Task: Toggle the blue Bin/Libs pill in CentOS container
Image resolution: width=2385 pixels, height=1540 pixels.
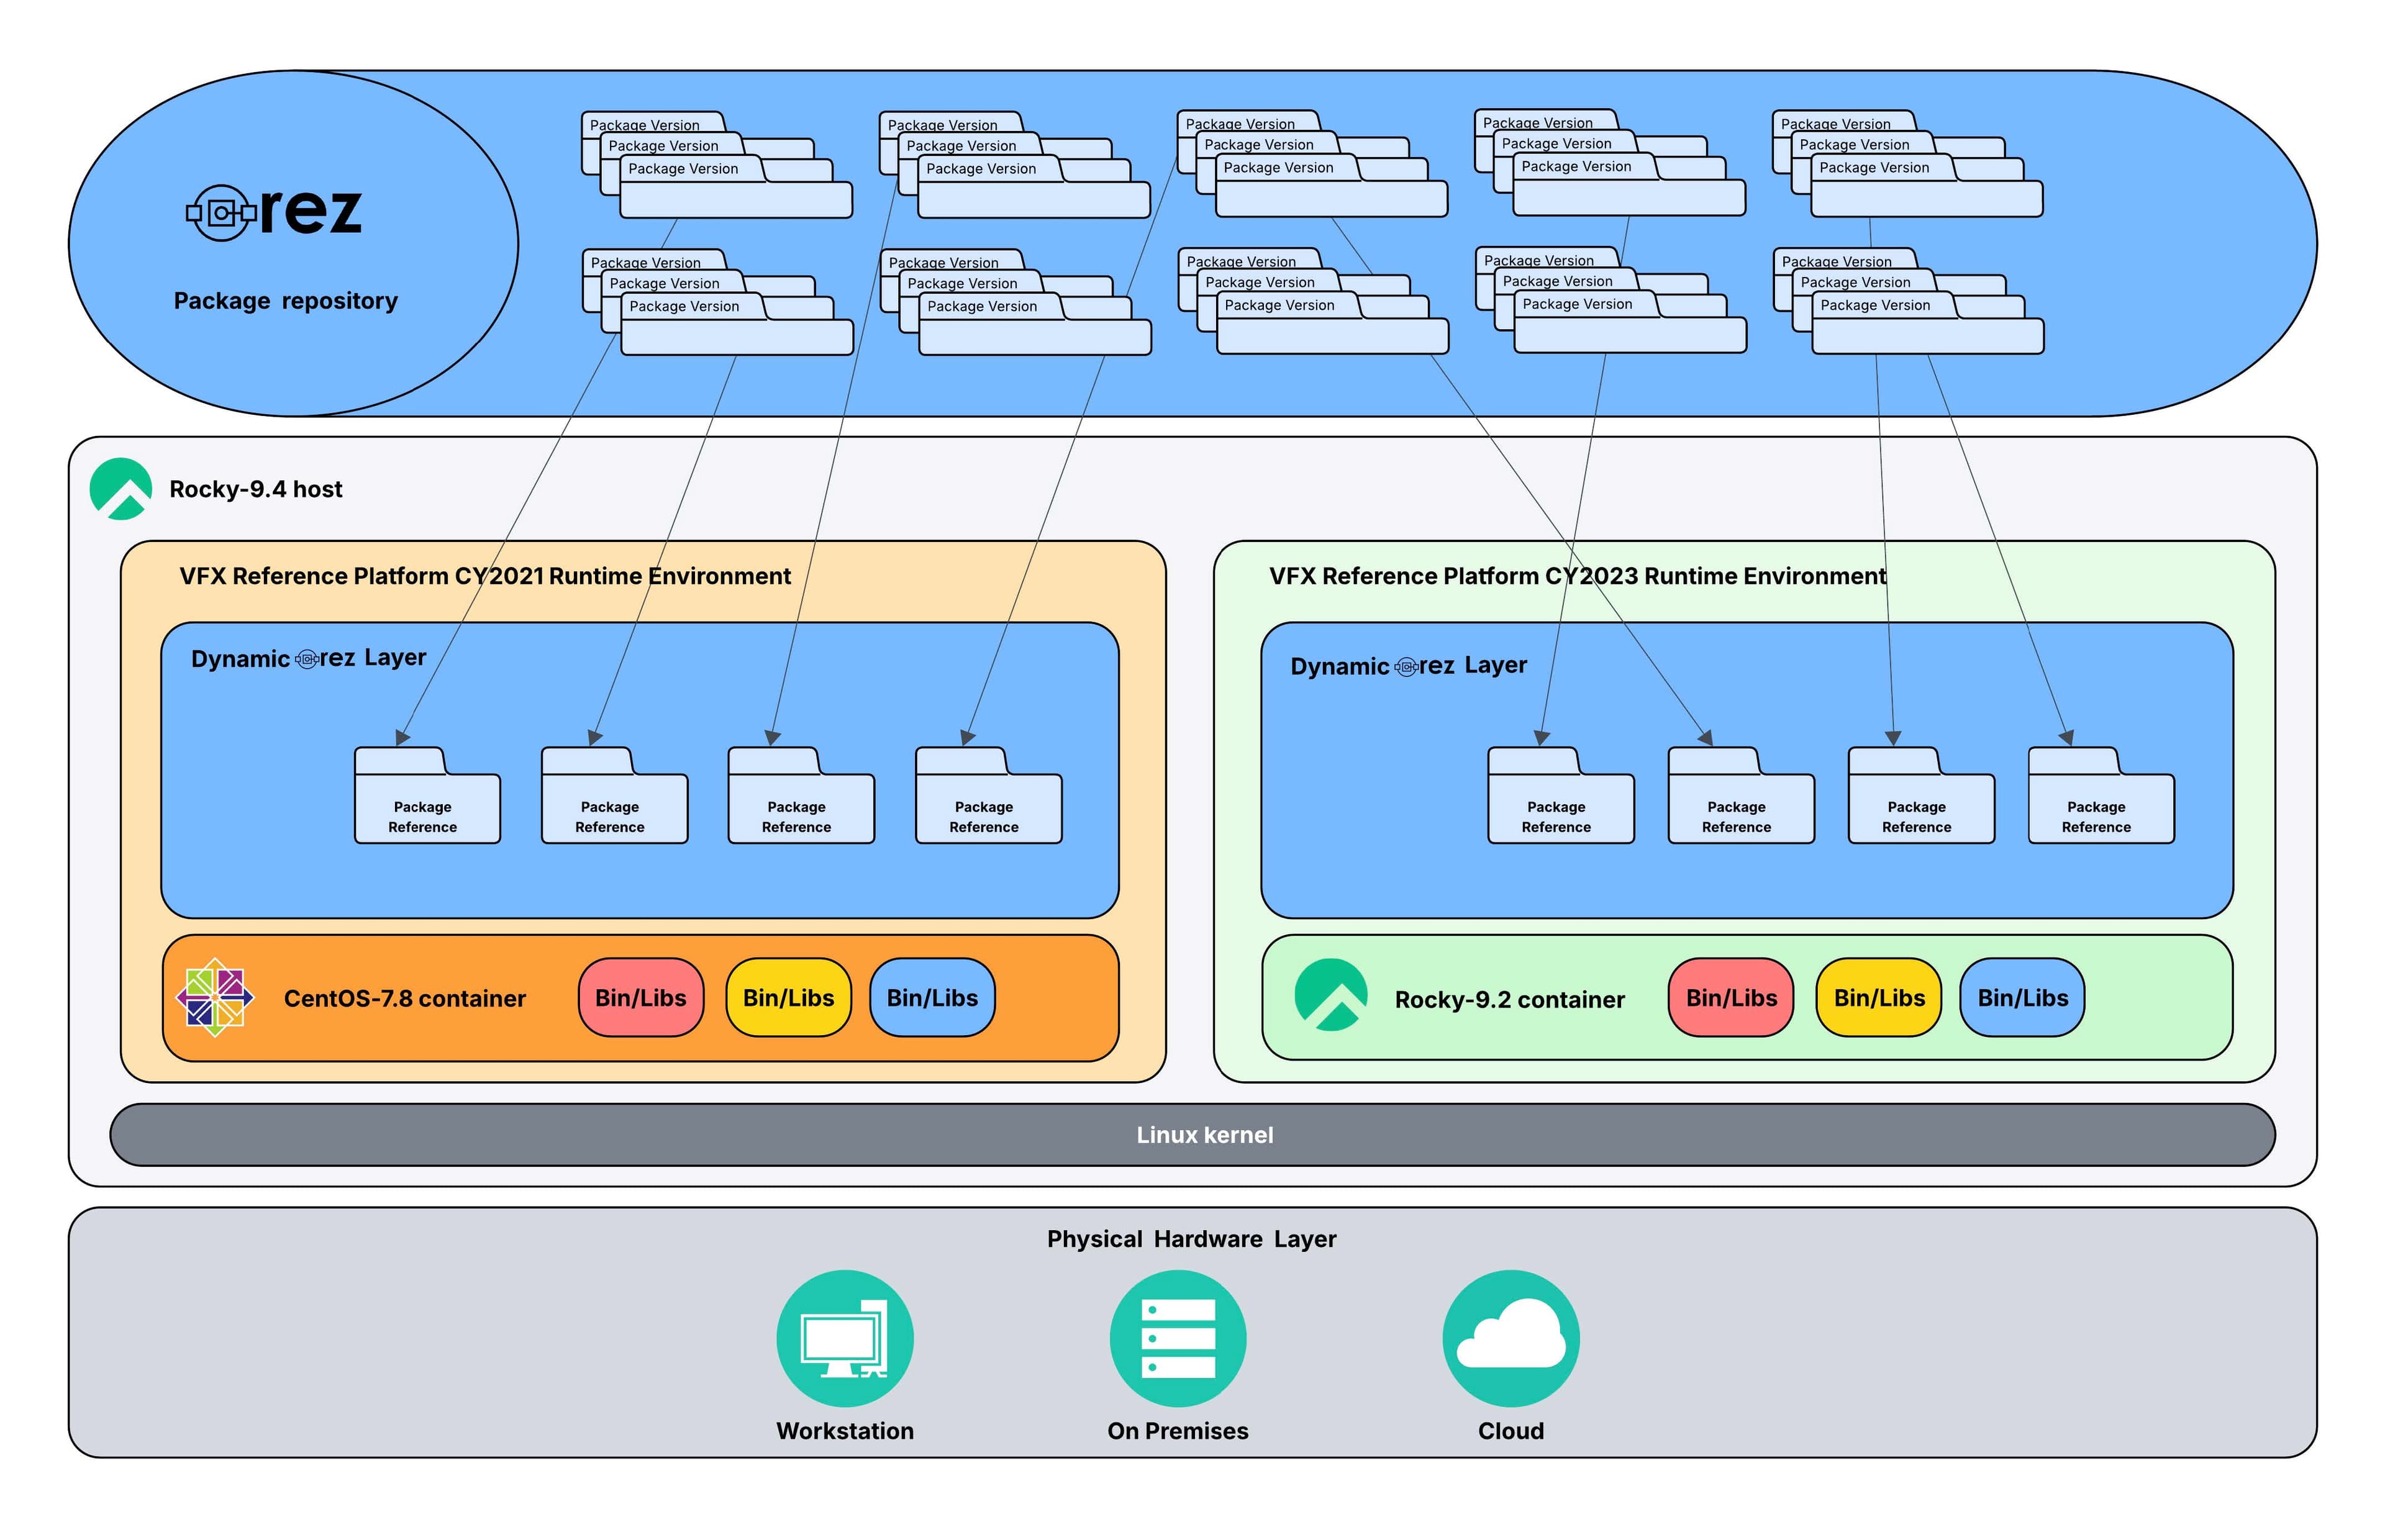Action: pos(932,997)
